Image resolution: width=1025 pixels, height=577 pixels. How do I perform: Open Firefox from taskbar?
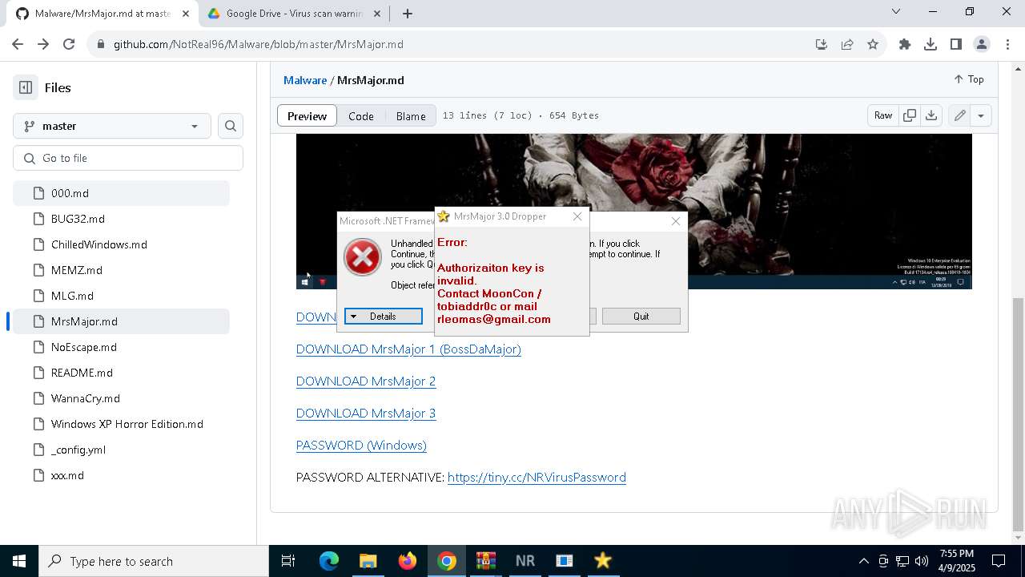(408, 561)
